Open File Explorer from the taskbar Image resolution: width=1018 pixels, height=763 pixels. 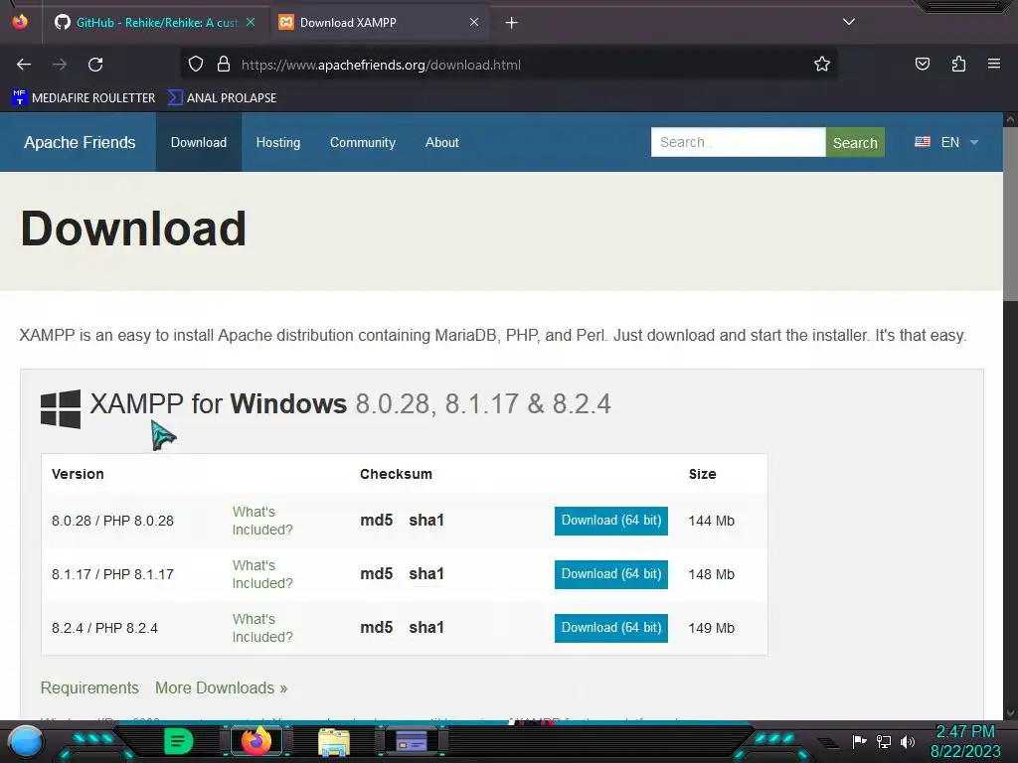click(334, 742)
